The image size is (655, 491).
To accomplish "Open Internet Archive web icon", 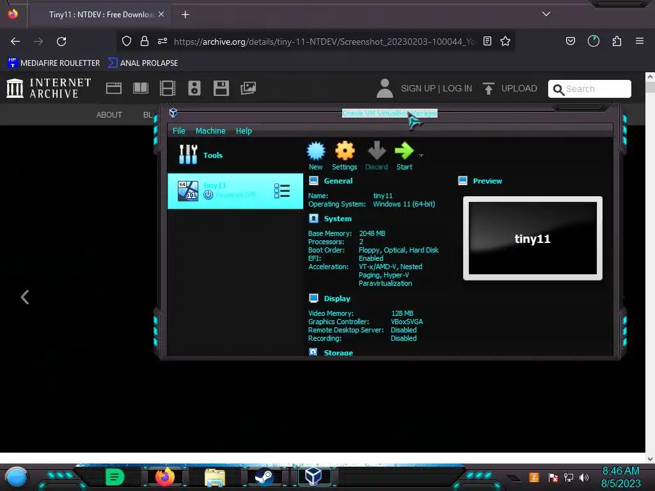I will click(114, 88).
